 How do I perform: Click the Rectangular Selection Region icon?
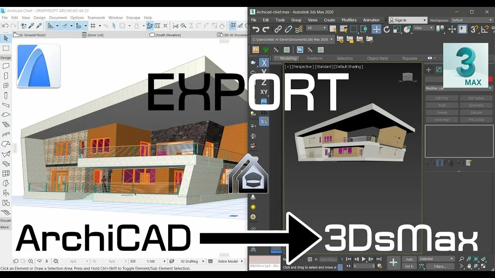(354, 29)
